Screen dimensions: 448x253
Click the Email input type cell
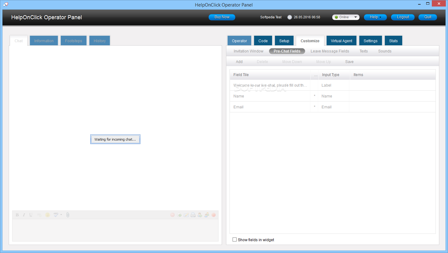click(334, 107)
